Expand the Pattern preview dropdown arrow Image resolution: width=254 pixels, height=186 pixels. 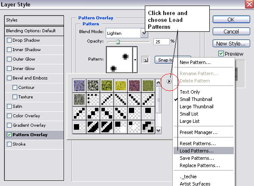coord(135,60)
